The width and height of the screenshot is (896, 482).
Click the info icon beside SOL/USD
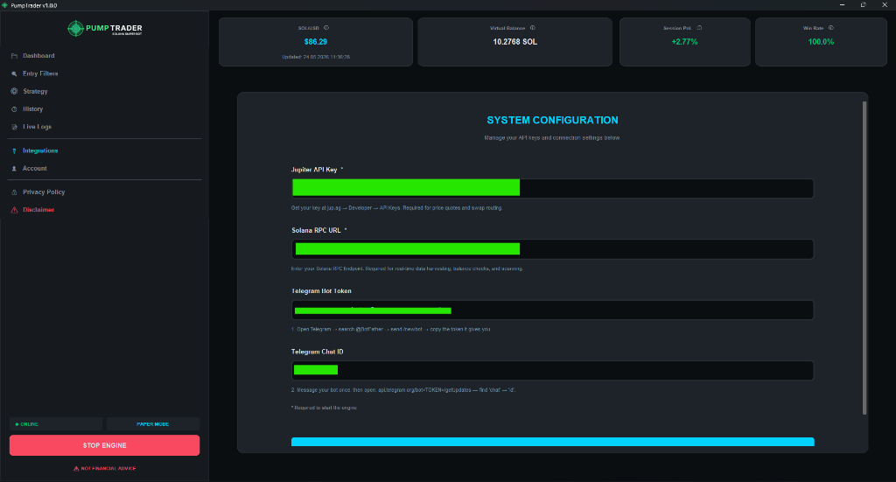point(326,27)
